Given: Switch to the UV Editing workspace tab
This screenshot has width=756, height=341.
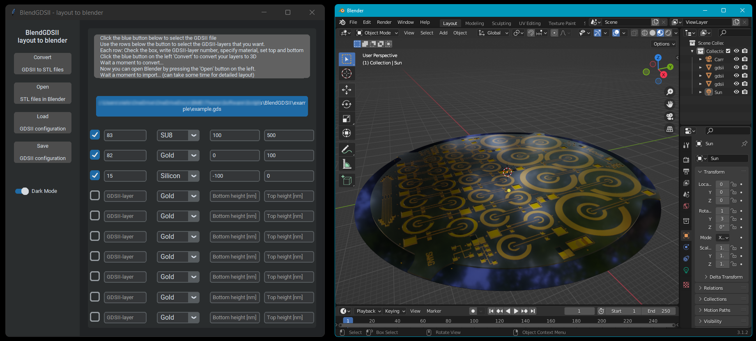Looking at the screenshot, I should click(530, 23).
